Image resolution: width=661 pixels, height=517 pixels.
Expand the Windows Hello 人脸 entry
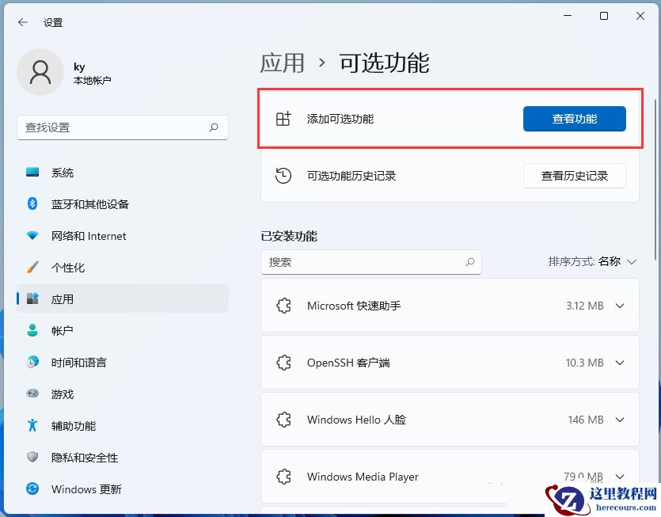click(x=620, y=420)
